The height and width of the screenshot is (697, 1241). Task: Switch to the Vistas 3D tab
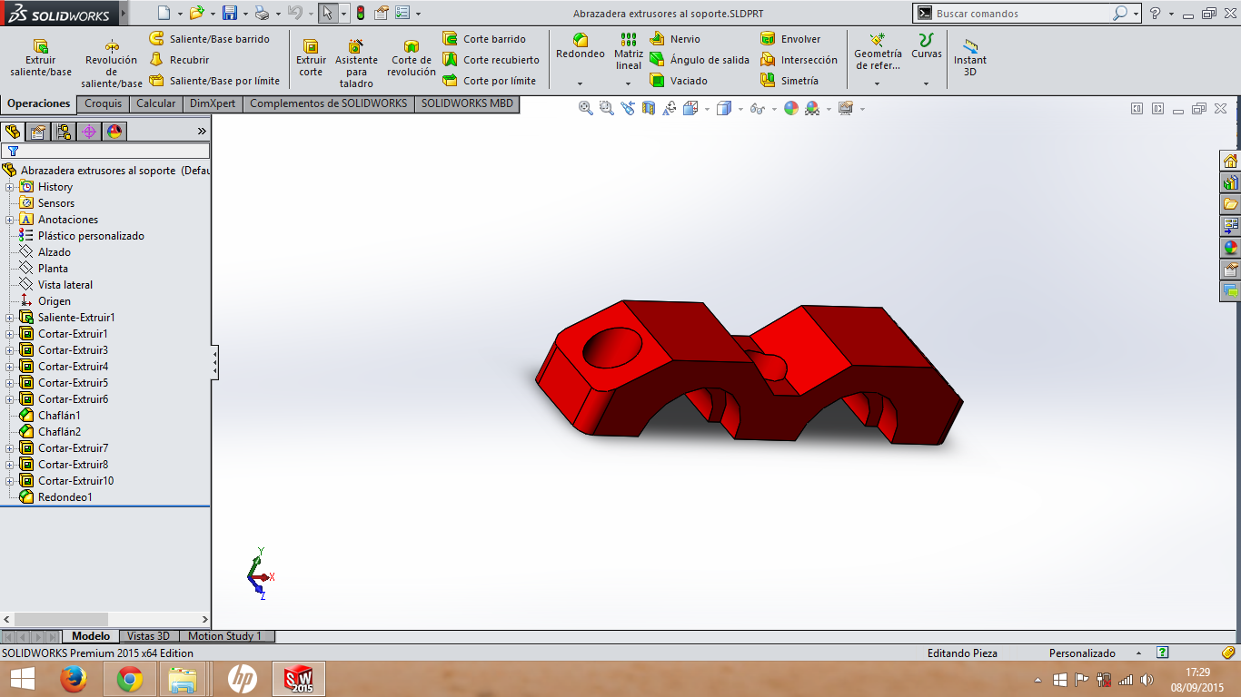(149, 636)
